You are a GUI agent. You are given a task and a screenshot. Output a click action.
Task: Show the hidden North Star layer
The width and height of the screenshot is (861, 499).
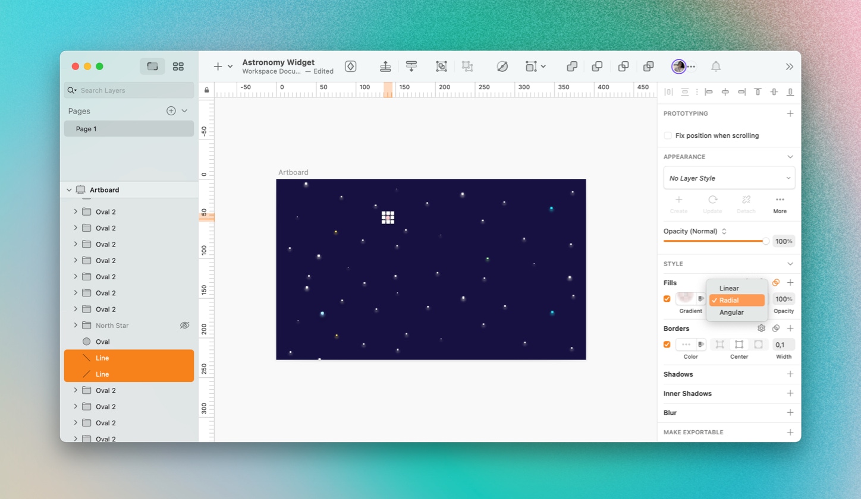tap(184, 326)
